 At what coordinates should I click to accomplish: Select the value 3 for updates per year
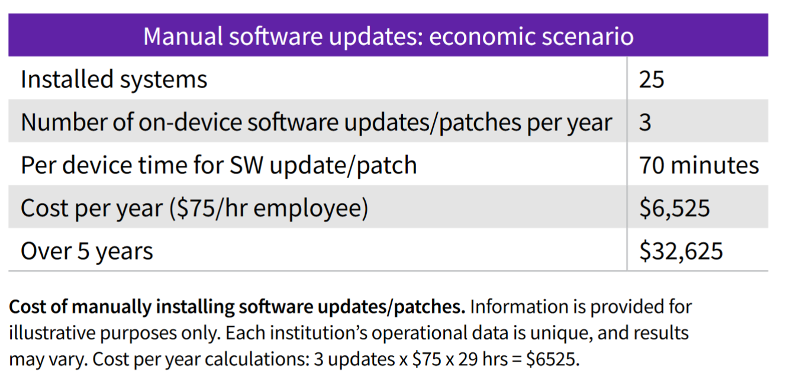point(645,122)
